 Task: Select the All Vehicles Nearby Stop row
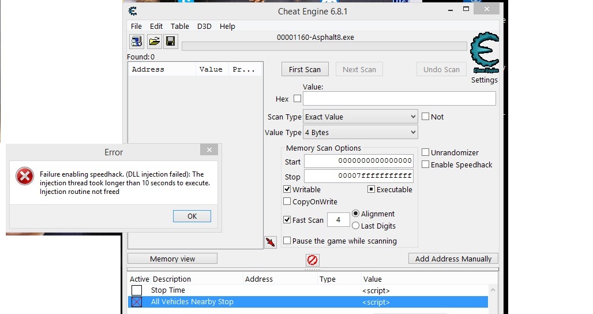pyautogui.click(x=308, y=301)
